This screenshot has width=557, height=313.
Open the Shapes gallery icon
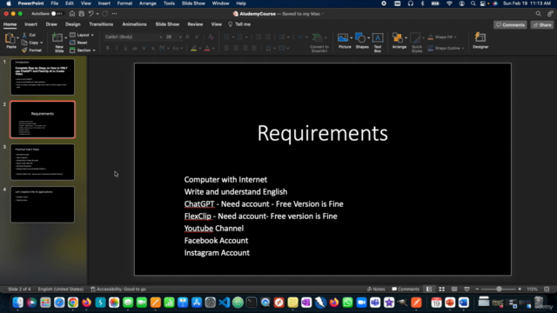360,37
